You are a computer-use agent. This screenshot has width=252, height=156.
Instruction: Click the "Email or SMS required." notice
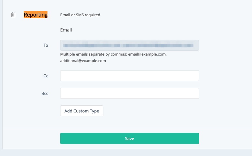pos(81,15)
